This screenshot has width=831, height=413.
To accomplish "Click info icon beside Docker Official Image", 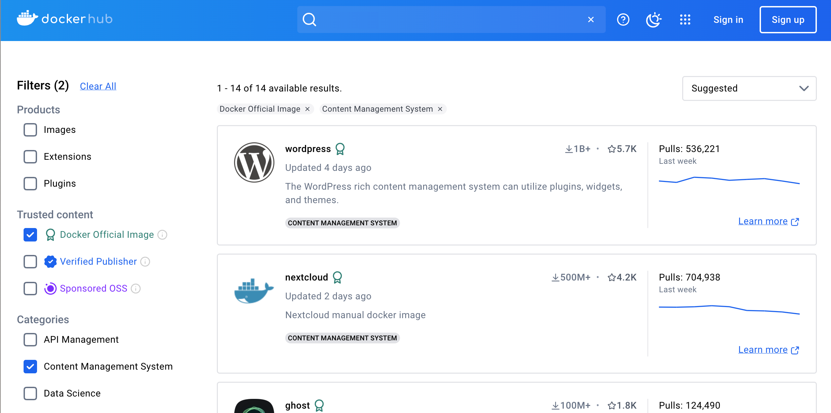I will (x=162, y=235).
